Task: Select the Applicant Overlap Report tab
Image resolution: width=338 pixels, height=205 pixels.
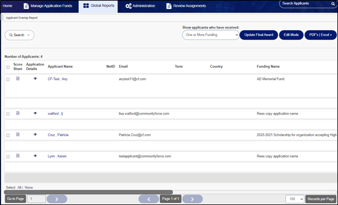Action: (22, 18)
